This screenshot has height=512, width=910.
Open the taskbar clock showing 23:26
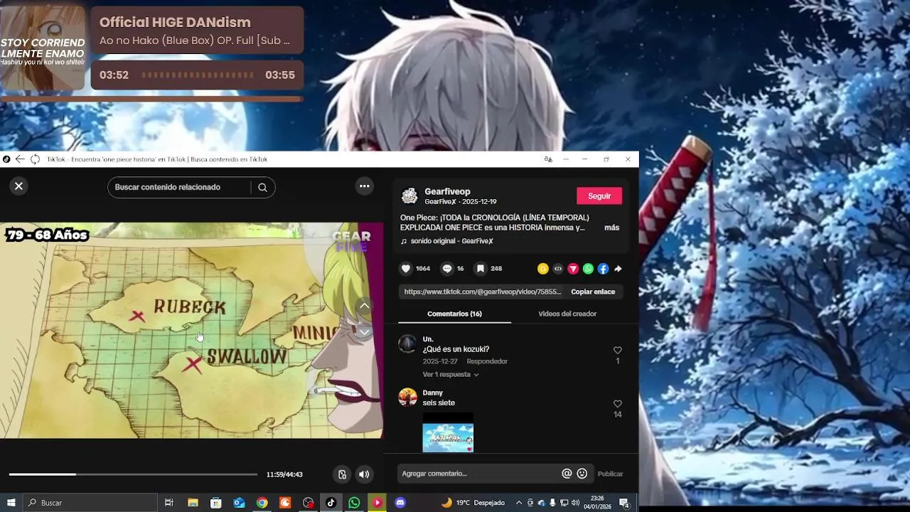pos(597,503)
